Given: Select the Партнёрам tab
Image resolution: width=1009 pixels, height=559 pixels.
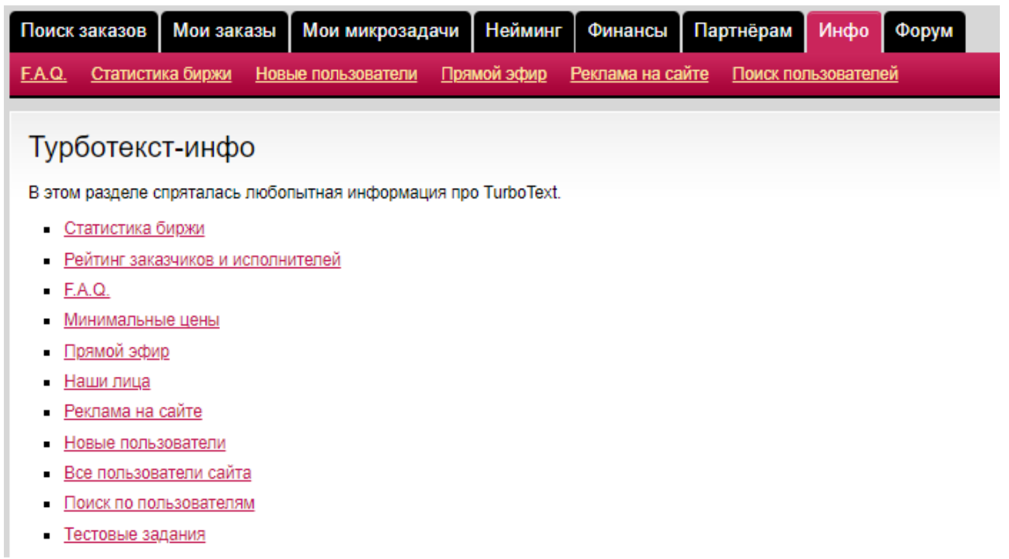Looking at the screenshot, I should 743,31.
